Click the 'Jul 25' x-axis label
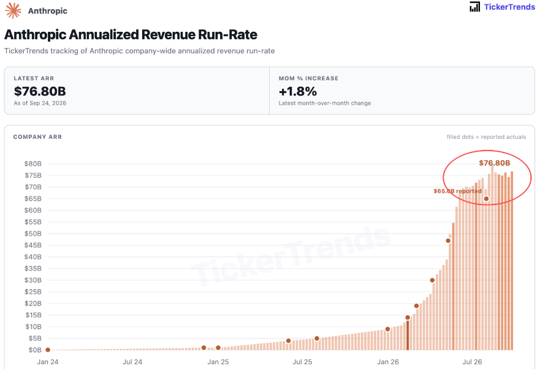This screenshot has height=369, width=540. [x=302, y=362]
